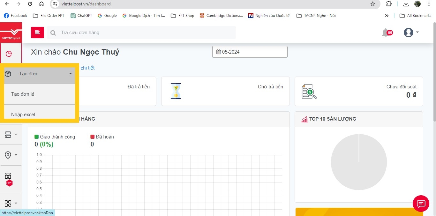Click the site information icon in the address bar
This screenshot has height=216, width=436.
tap(55, 4)
